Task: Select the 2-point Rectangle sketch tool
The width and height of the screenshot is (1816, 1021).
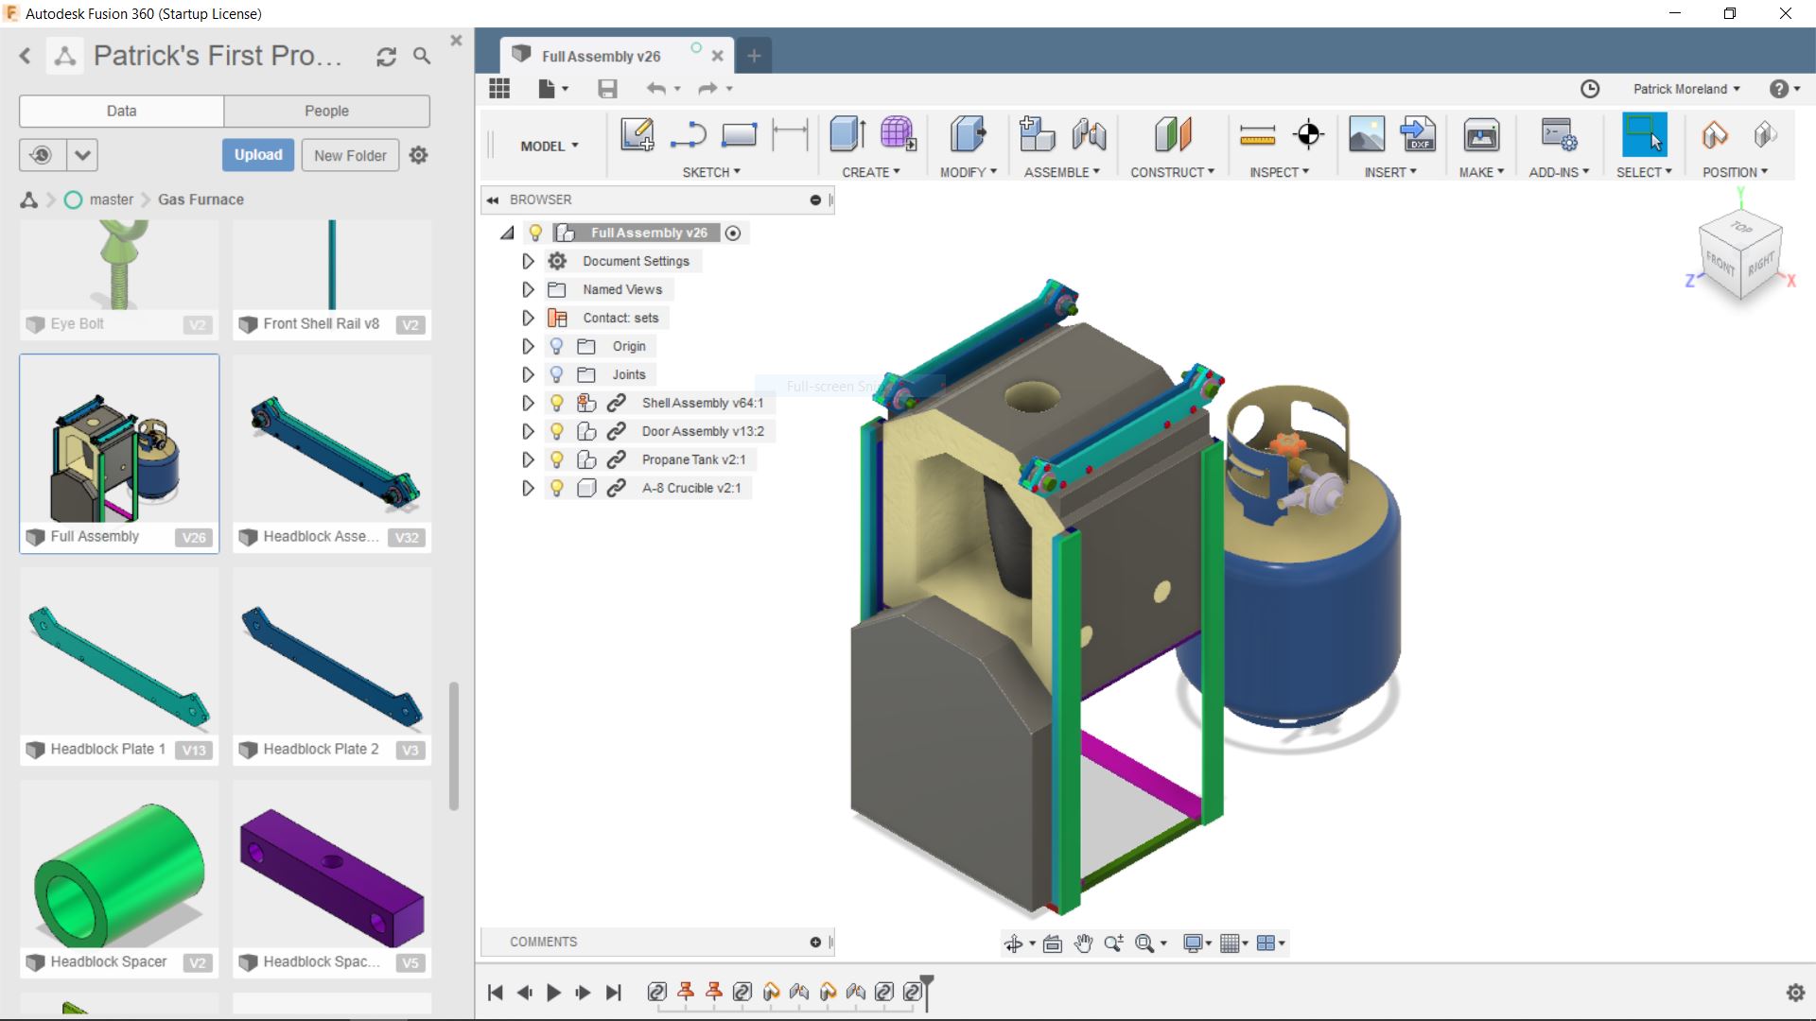Action: coord(739,134)
